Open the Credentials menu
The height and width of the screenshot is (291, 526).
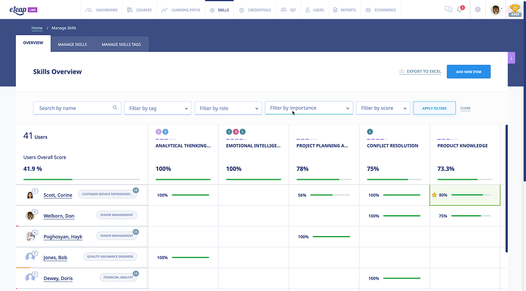coord(255,10)
